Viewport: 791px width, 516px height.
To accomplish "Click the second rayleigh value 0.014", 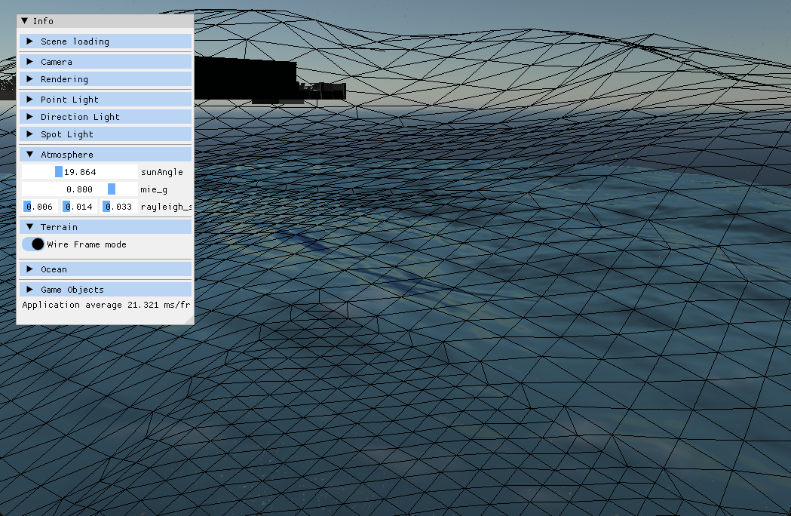I will pyautogui.click(x=79, y=207).
